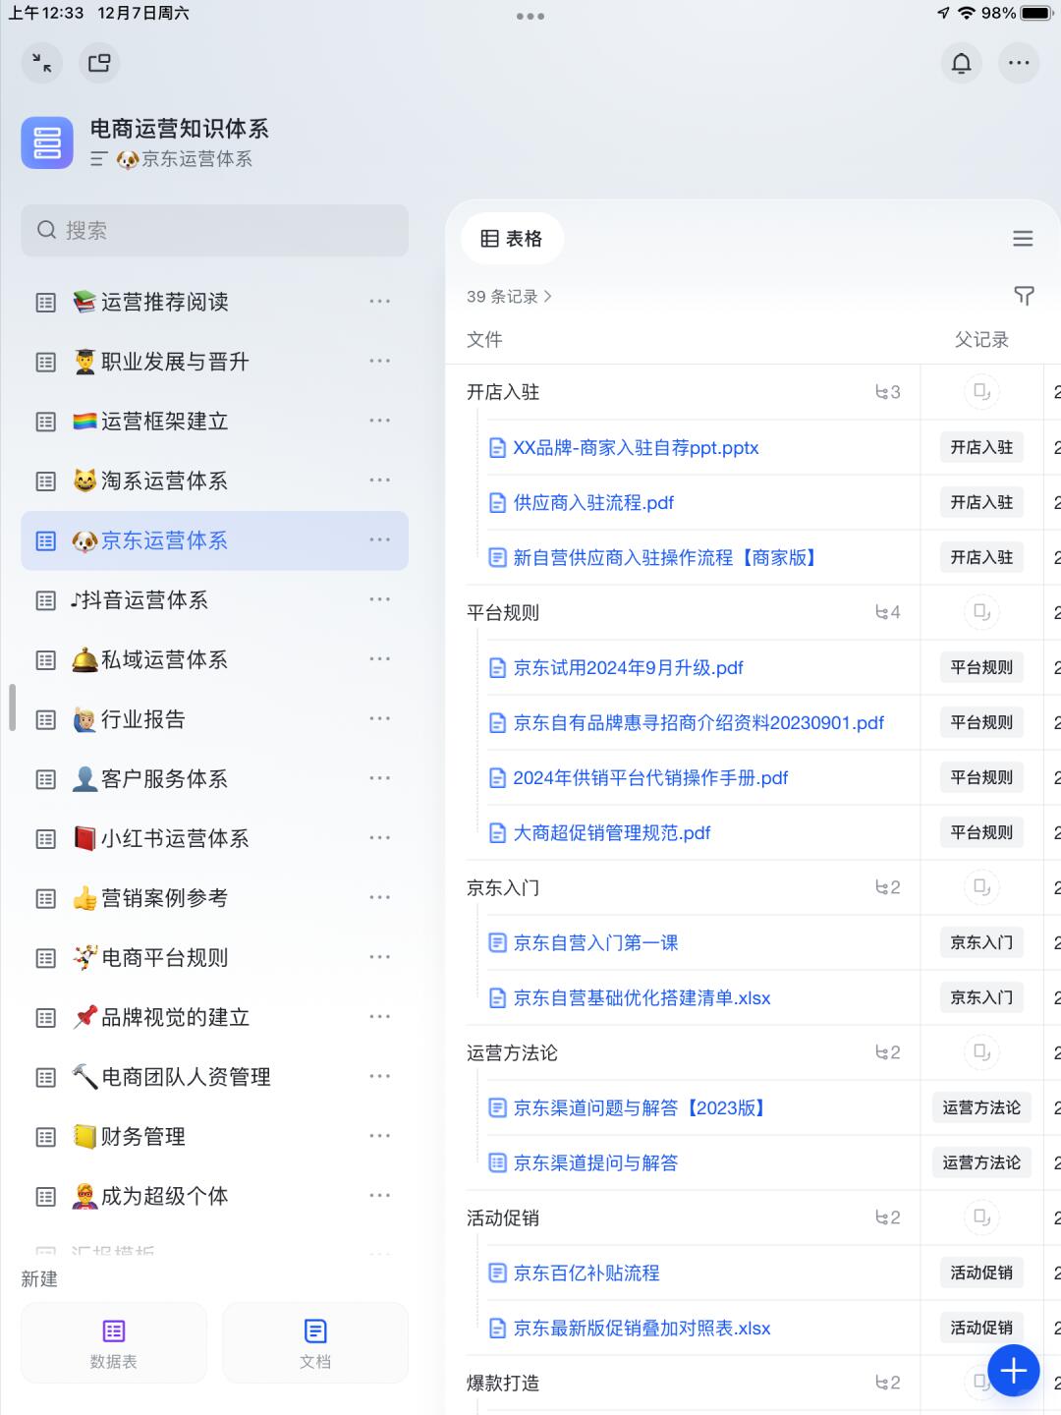Open more options for 财务管理
This screenshot has width=1061, height=1415.
point(380,1136)
